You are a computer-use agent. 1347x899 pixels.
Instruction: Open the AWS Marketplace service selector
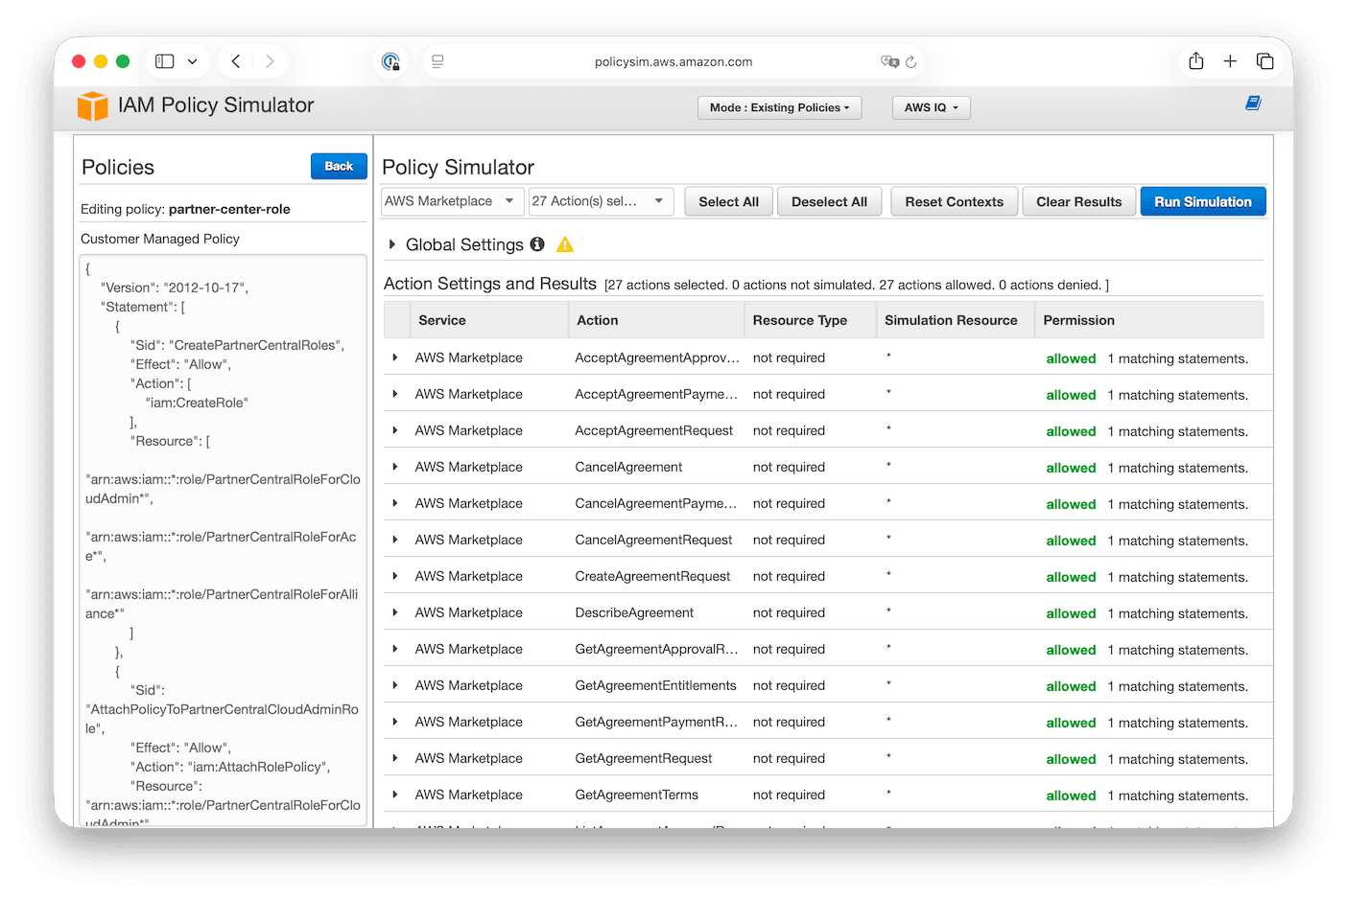pyautogui.click(x=451, y=201)
